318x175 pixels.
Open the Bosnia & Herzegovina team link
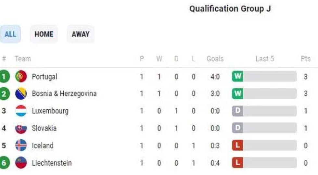[64, 94]
